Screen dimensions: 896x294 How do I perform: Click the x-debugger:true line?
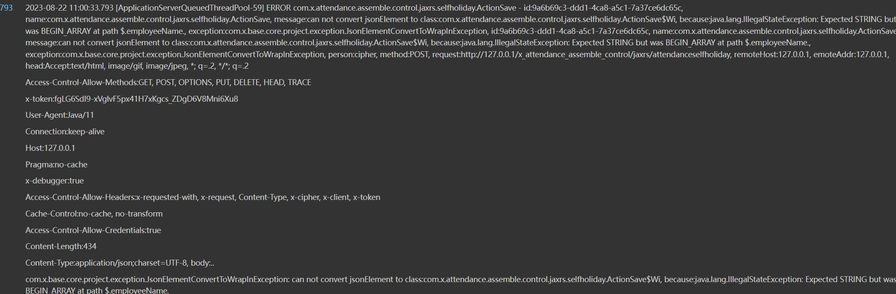pos(54,181)
